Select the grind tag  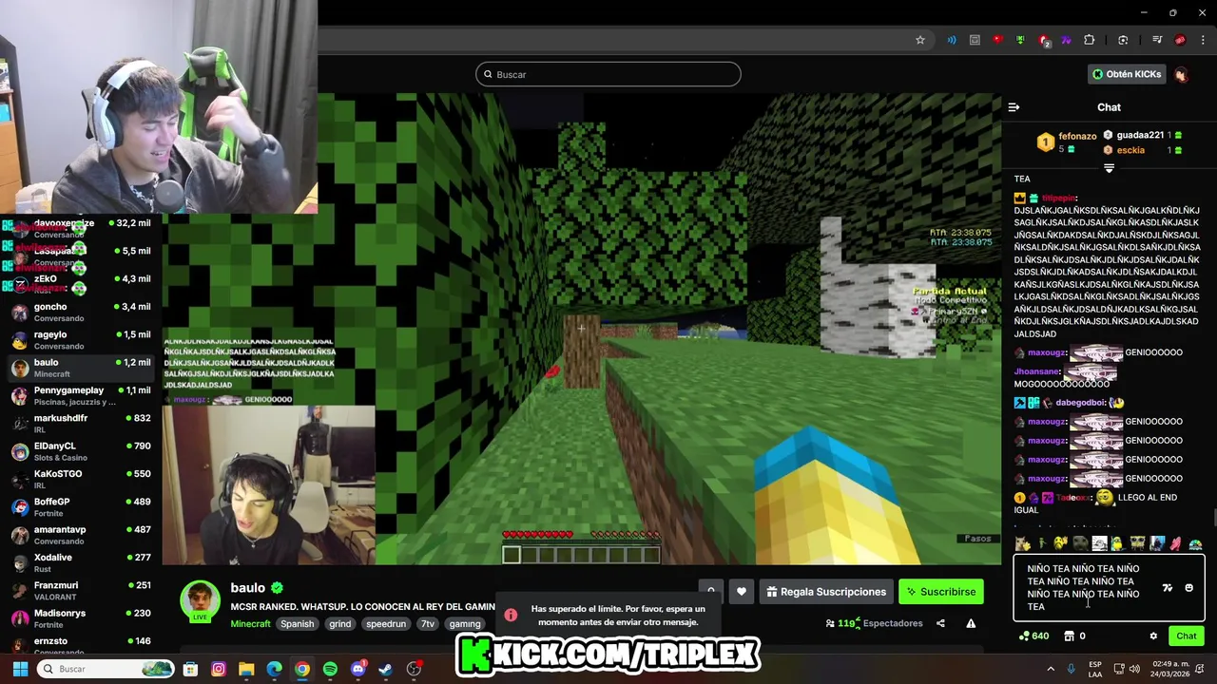click(339, 624)
